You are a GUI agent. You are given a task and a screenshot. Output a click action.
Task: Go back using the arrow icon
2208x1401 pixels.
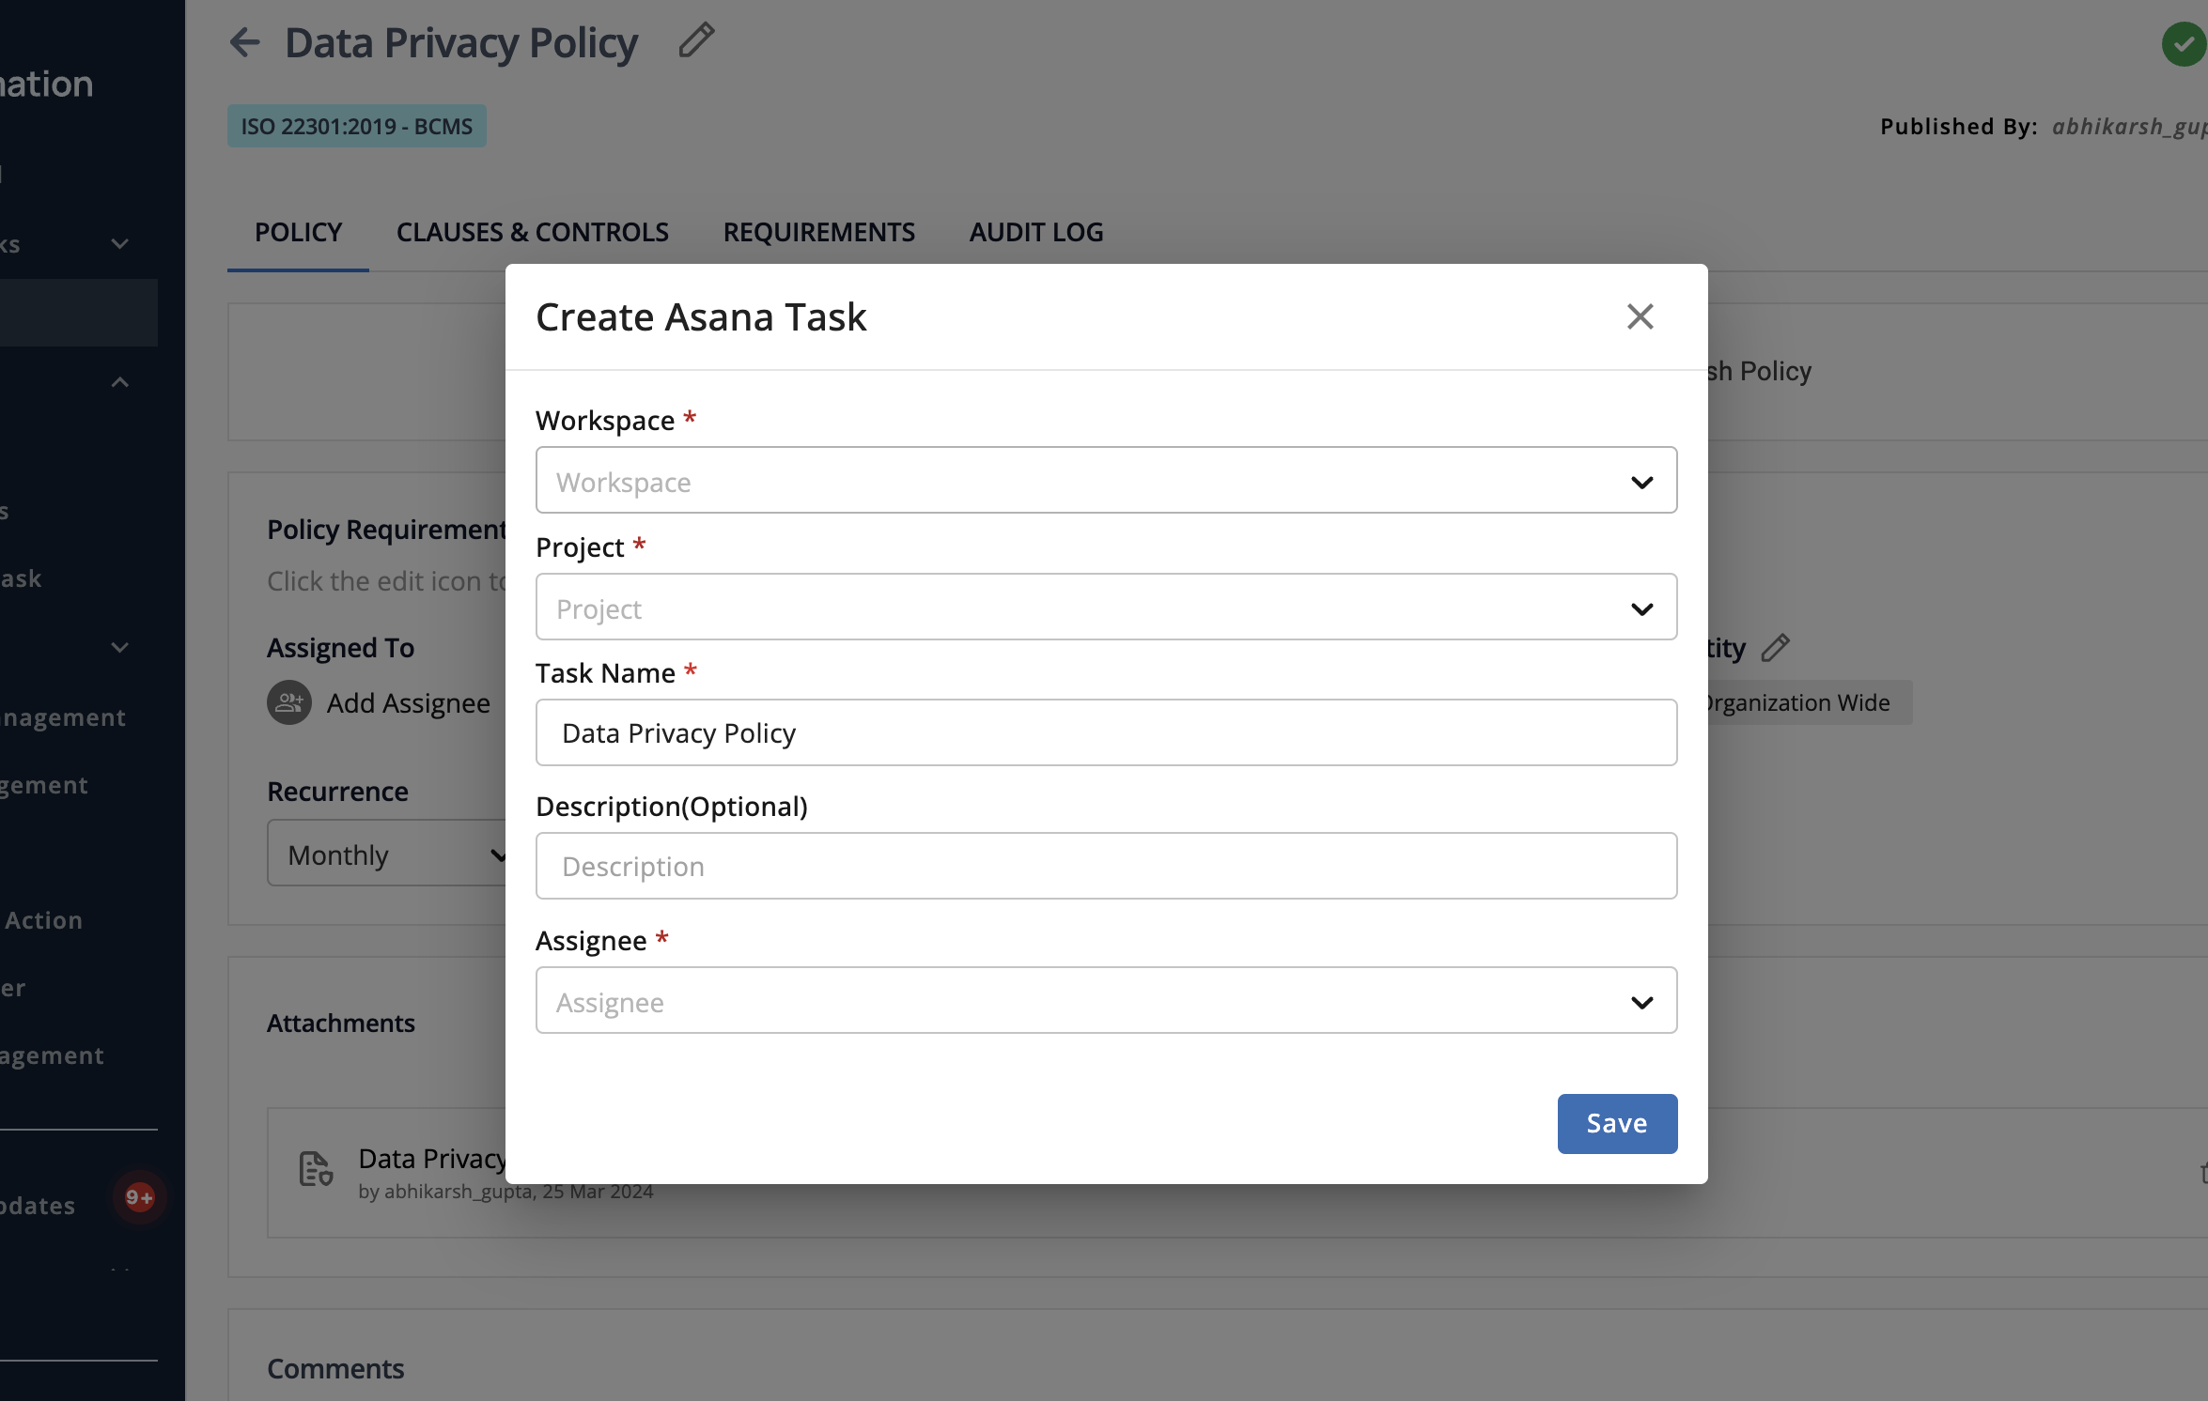click(x=244, y=42)
